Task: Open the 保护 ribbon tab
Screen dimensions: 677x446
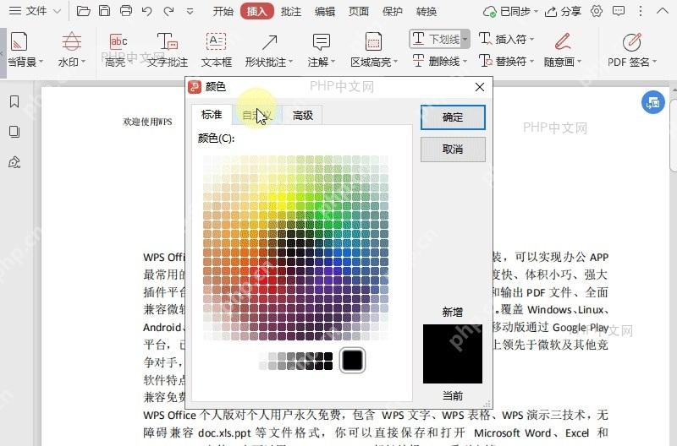Action: 393,11
